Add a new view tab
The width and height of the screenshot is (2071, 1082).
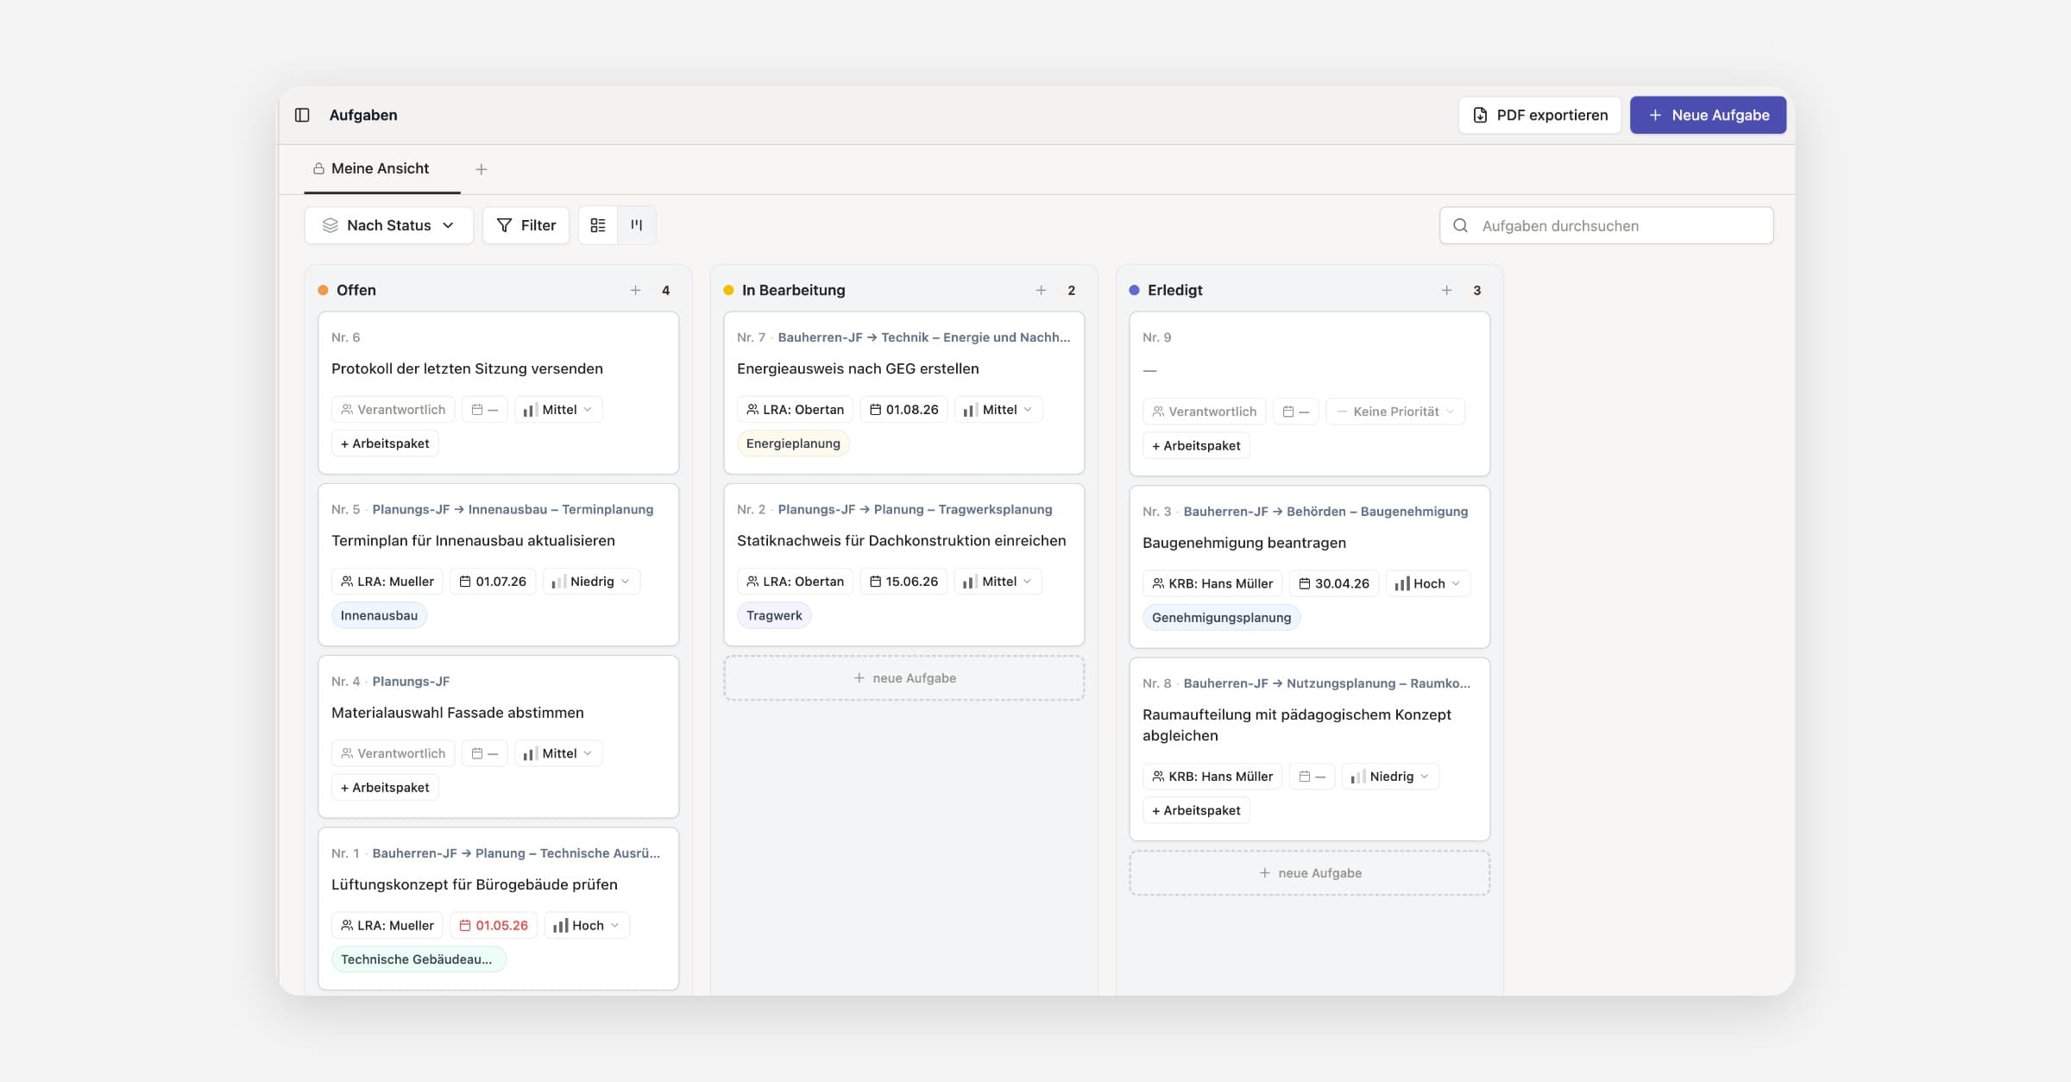(482, 169)
